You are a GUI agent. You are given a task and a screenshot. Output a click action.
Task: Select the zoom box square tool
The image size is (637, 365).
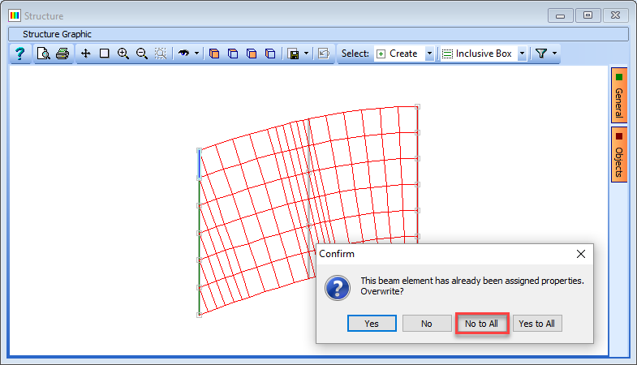click(105, 54)
